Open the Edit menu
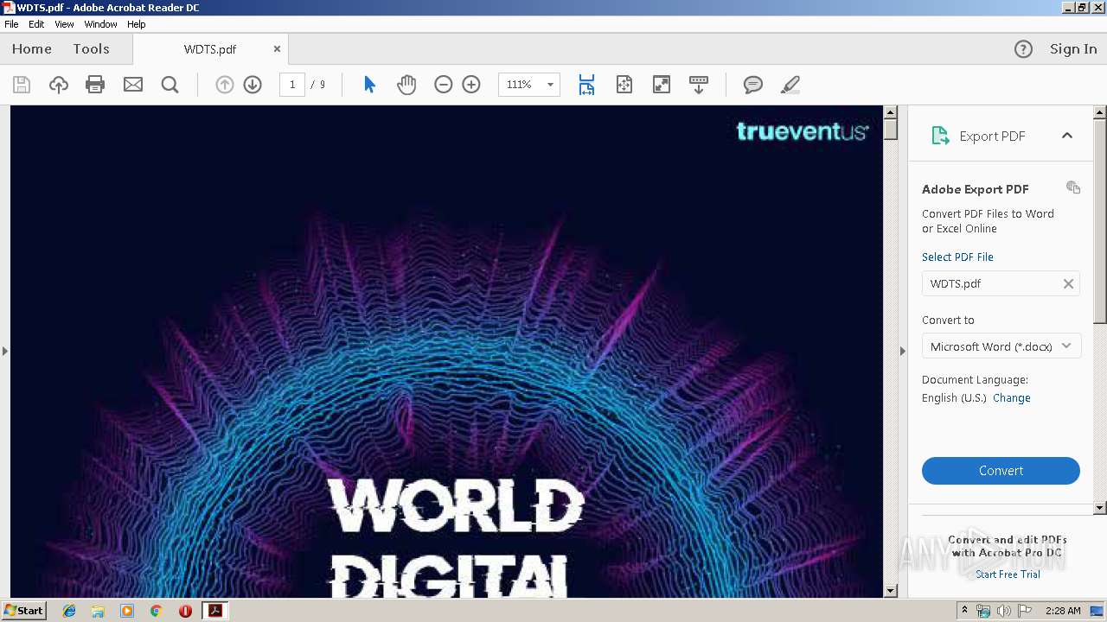This screenshot has width=1107, height=622. (x=36, y=24)
